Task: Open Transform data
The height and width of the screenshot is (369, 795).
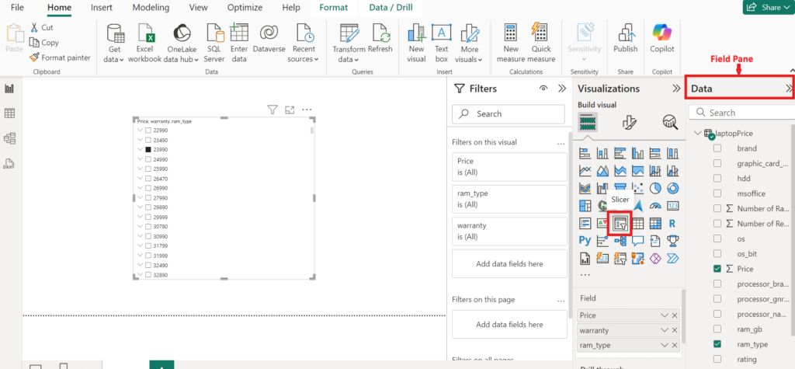Action: [x=349, y=44]
